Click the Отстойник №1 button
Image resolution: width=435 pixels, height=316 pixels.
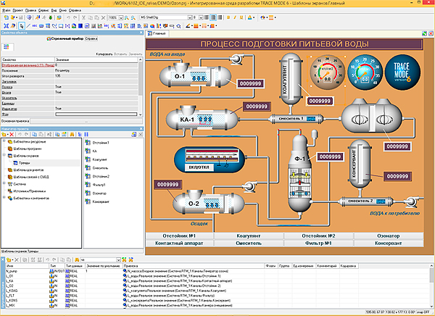[180, 236]
